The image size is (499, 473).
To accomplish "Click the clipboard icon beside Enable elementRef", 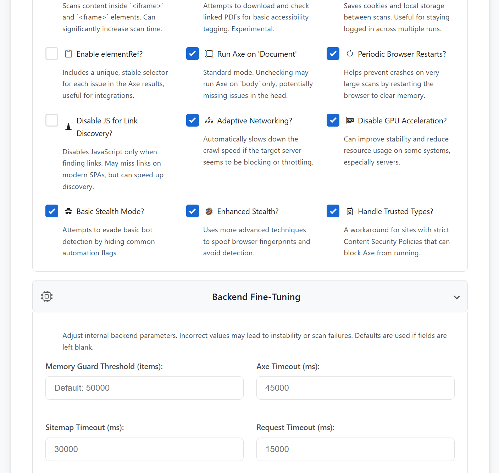I will tap(68, 54).
